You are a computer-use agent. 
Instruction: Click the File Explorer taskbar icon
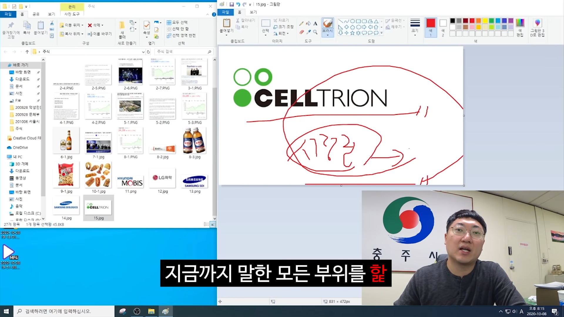tap(151, 311)
